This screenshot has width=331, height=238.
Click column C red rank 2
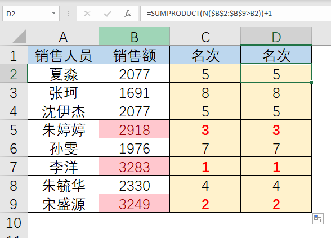tap(205, 203)
